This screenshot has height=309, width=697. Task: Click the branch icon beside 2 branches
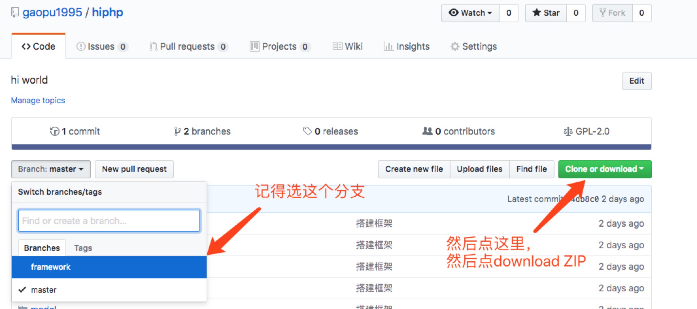(x=177, y=131)
